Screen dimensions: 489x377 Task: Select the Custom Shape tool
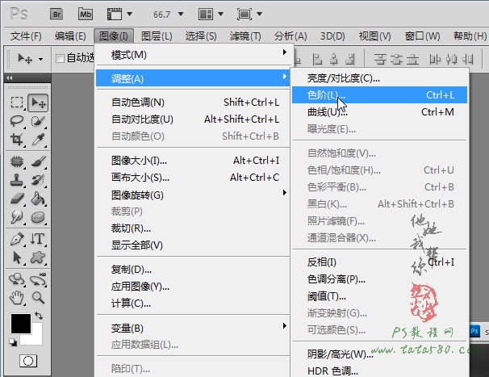tap(38, 258)
